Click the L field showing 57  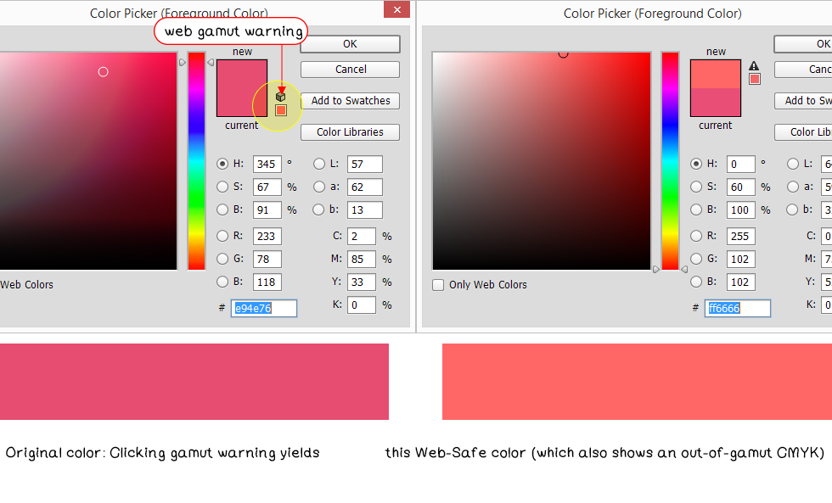tap(364, 165)
